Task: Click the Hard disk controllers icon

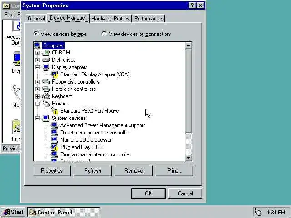Action: pyautogui.click(x=46, y=89)
